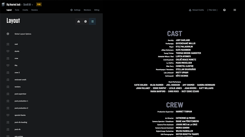
Task: Select the vendors layout item
Action: 18,87
